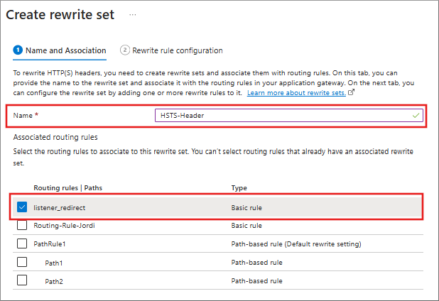Go to the Rewrite rule configuration tab
Viewport: 439px width, 301px height.
coord(177,50)
